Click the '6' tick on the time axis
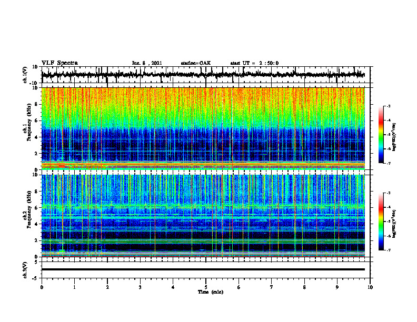417x322 pixels. point(239,287)
